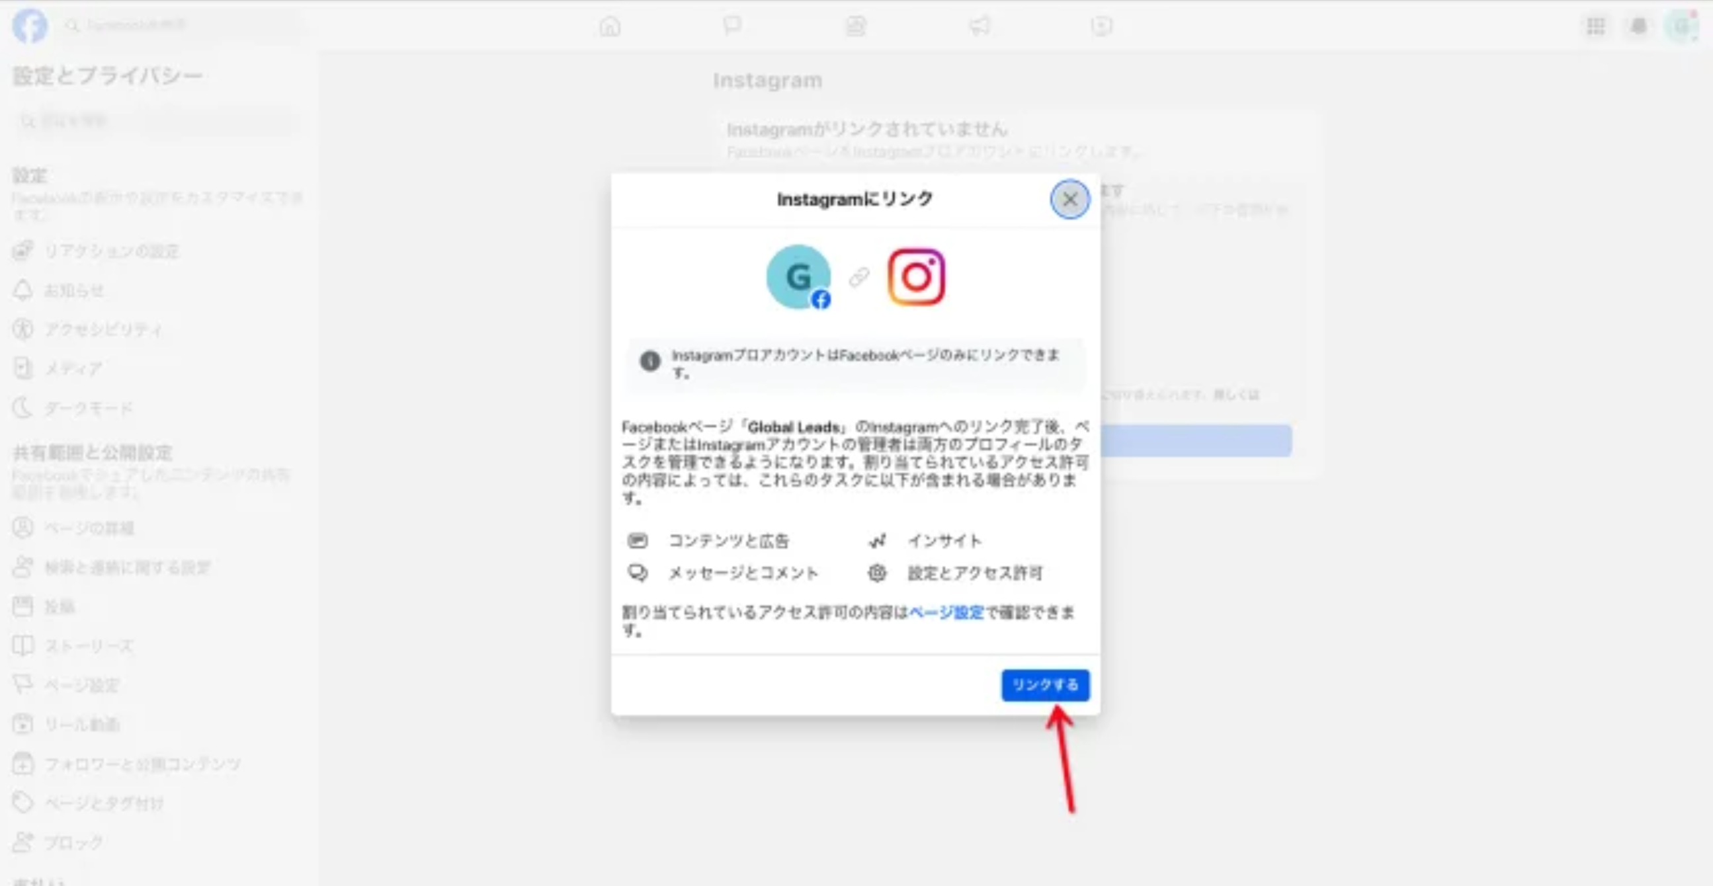This screenshot has width=1713, height=886.
Task: Click the メッセージとコメント bubble icon
Action: point(637,573)
